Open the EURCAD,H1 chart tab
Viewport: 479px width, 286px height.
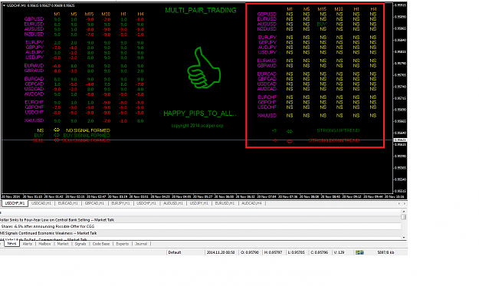[67, 203]
